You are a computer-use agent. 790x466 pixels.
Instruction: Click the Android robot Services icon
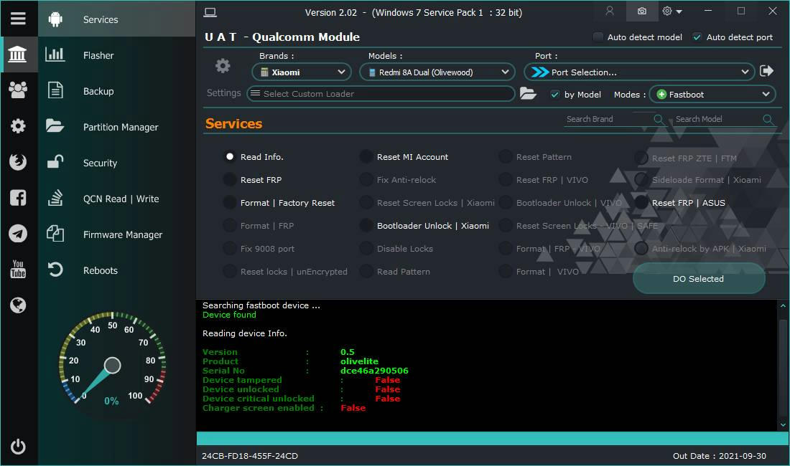(55, 19)
